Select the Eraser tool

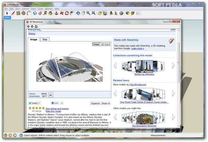click(40, 13)
